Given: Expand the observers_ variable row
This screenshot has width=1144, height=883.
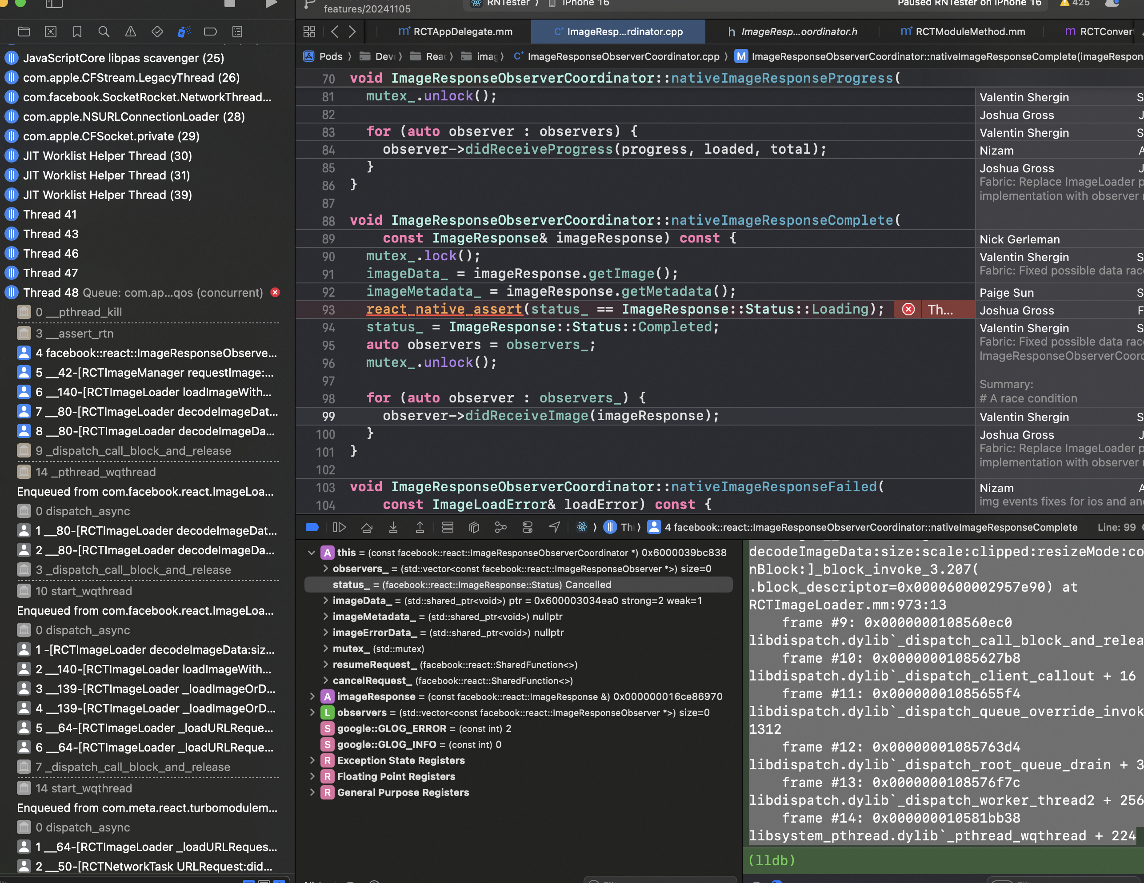Looking at the screenshot, I should point(325,569).
